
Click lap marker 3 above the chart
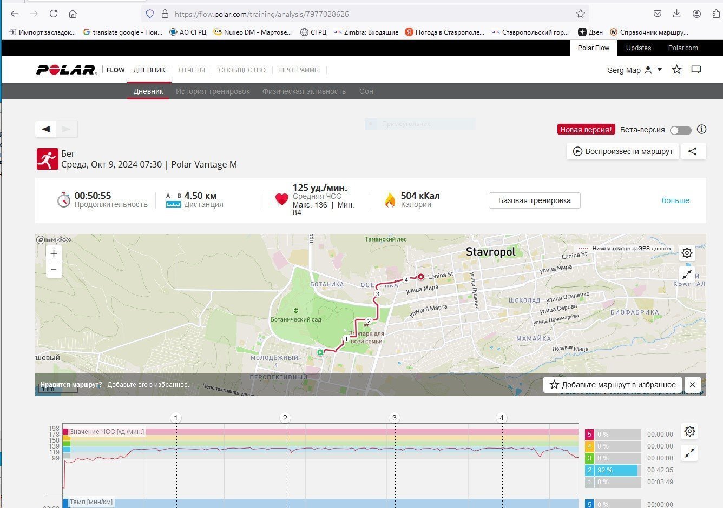point(395,418)
